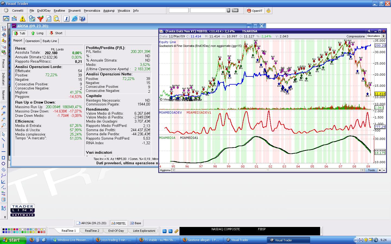Click the forward double-arrow ticker button

[171, 231]
